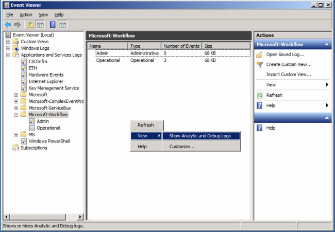Collapse the Microsoft-Workflow Actions section
335x232 pixels.
coord(327,44)
